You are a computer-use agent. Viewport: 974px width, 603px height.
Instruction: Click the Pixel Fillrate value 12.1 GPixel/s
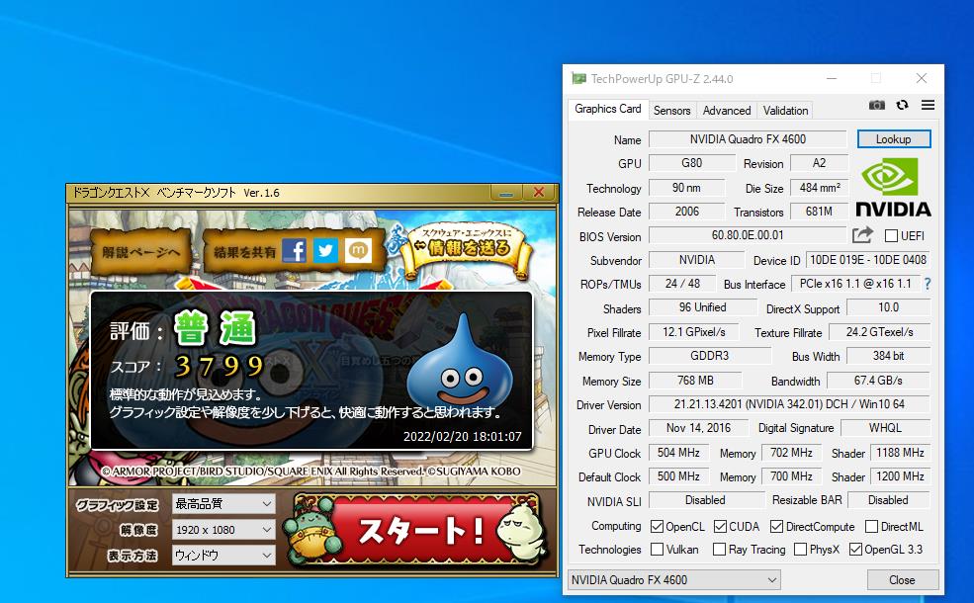pyautogui.click(x=694, y=332)
